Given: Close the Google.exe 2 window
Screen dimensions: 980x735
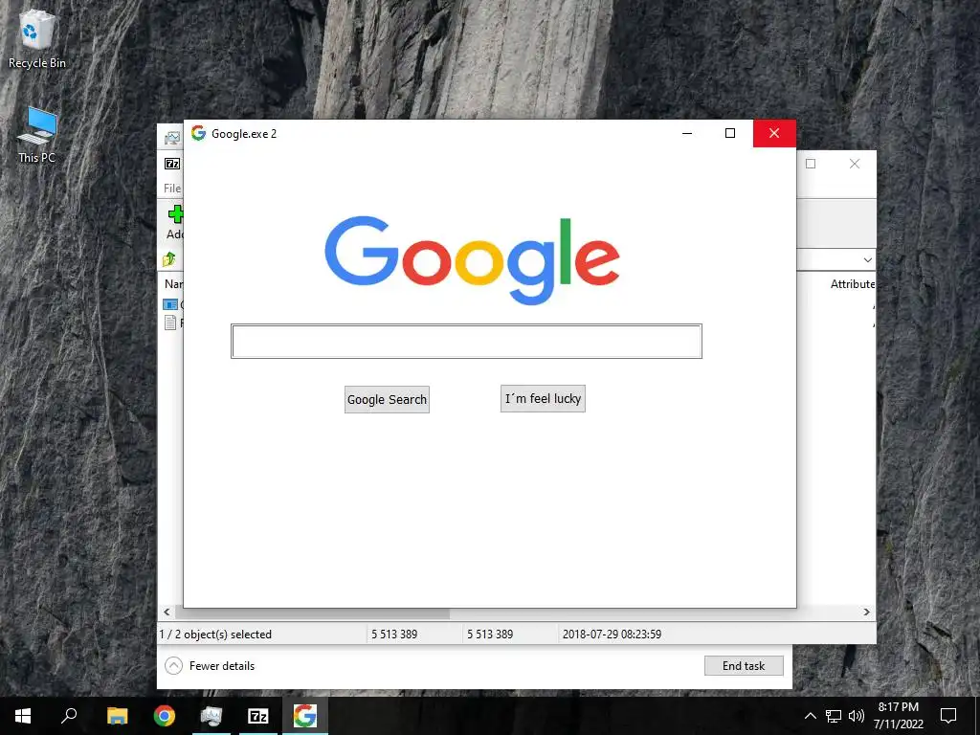Looking at the screenshot, I should (774, 133).
